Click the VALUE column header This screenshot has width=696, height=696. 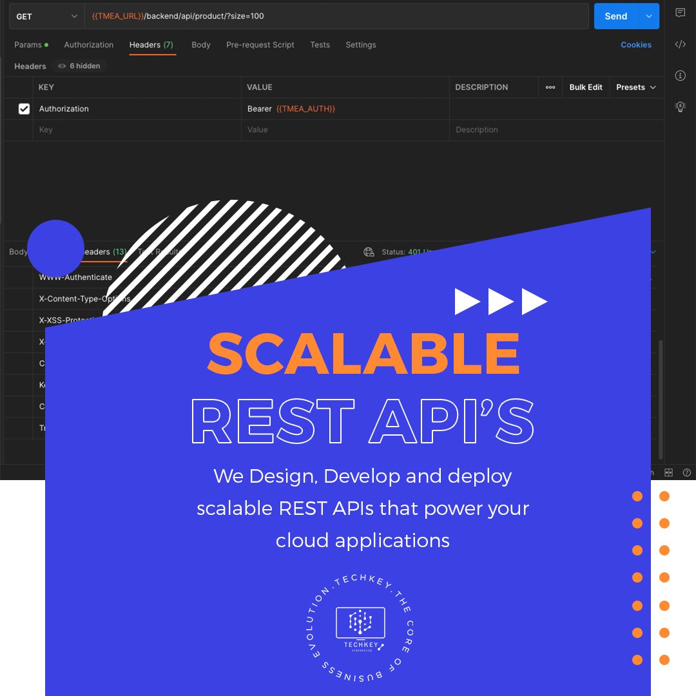point(260,88)
